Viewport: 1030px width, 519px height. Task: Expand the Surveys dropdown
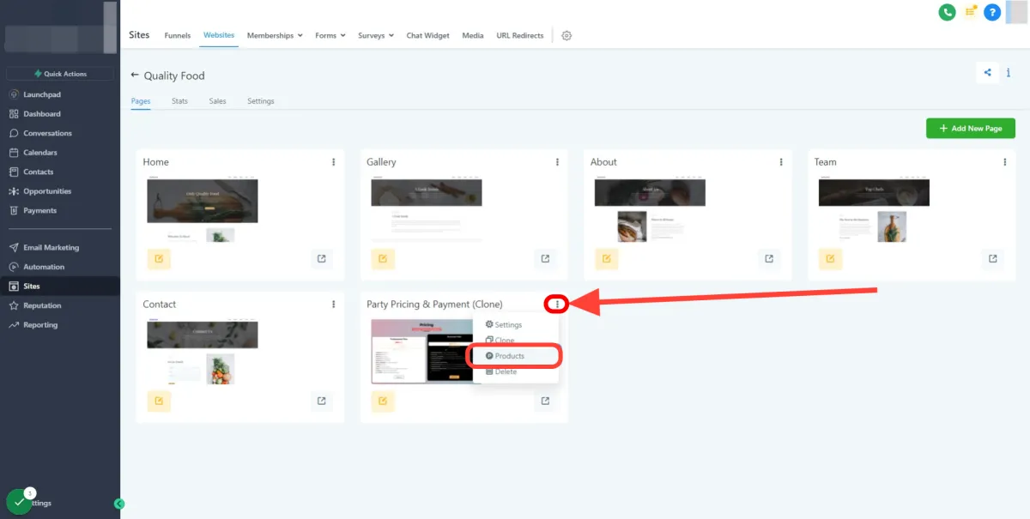(376, 35)
